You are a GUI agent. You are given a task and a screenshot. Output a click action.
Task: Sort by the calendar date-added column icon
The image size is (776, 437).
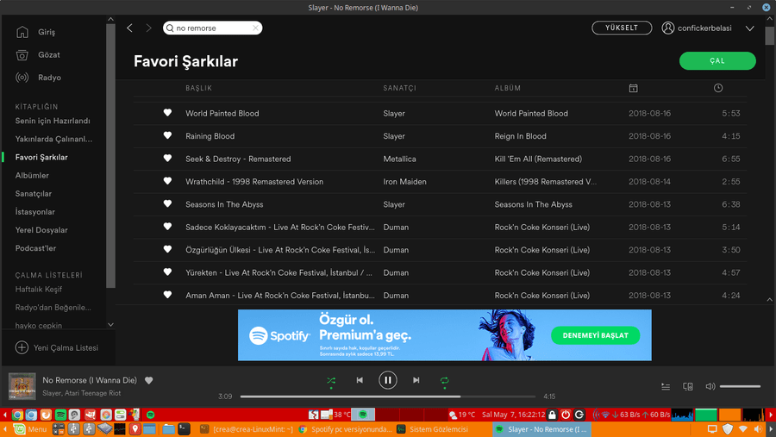(x=633, y=88)
